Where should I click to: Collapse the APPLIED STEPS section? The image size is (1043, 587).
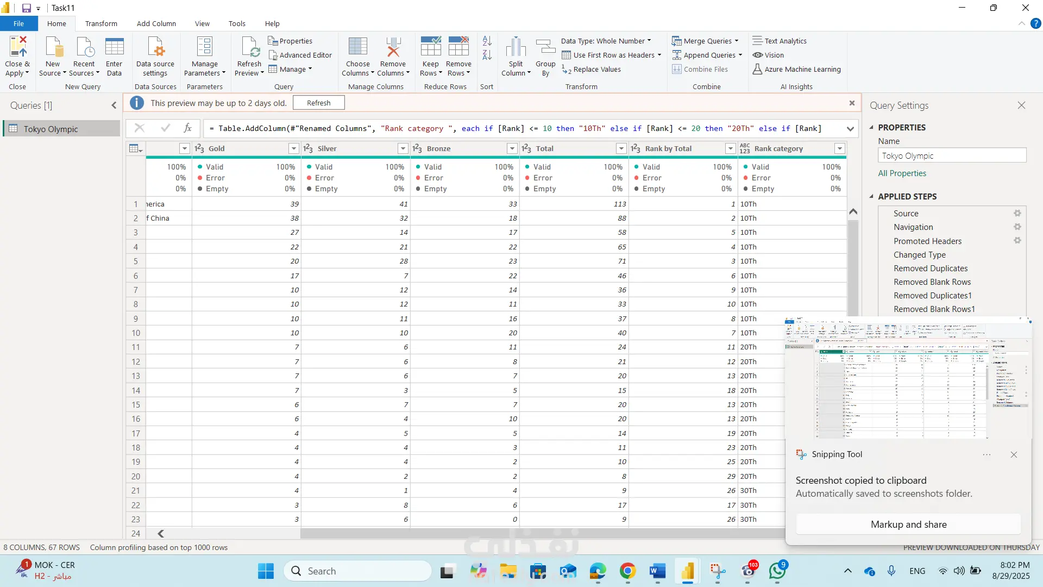click(871, 196)
